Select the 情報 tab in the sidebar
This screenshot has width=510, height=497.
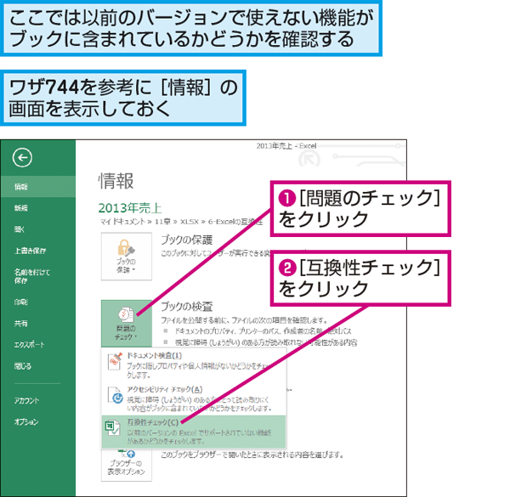pos(20,186)
